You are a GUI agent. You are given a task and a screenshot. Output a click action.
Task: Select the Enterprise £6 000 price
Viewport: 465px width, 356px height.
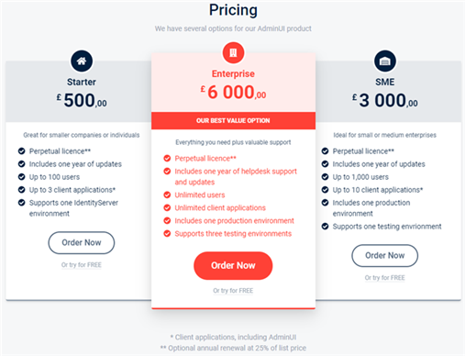tap(233, 92)
